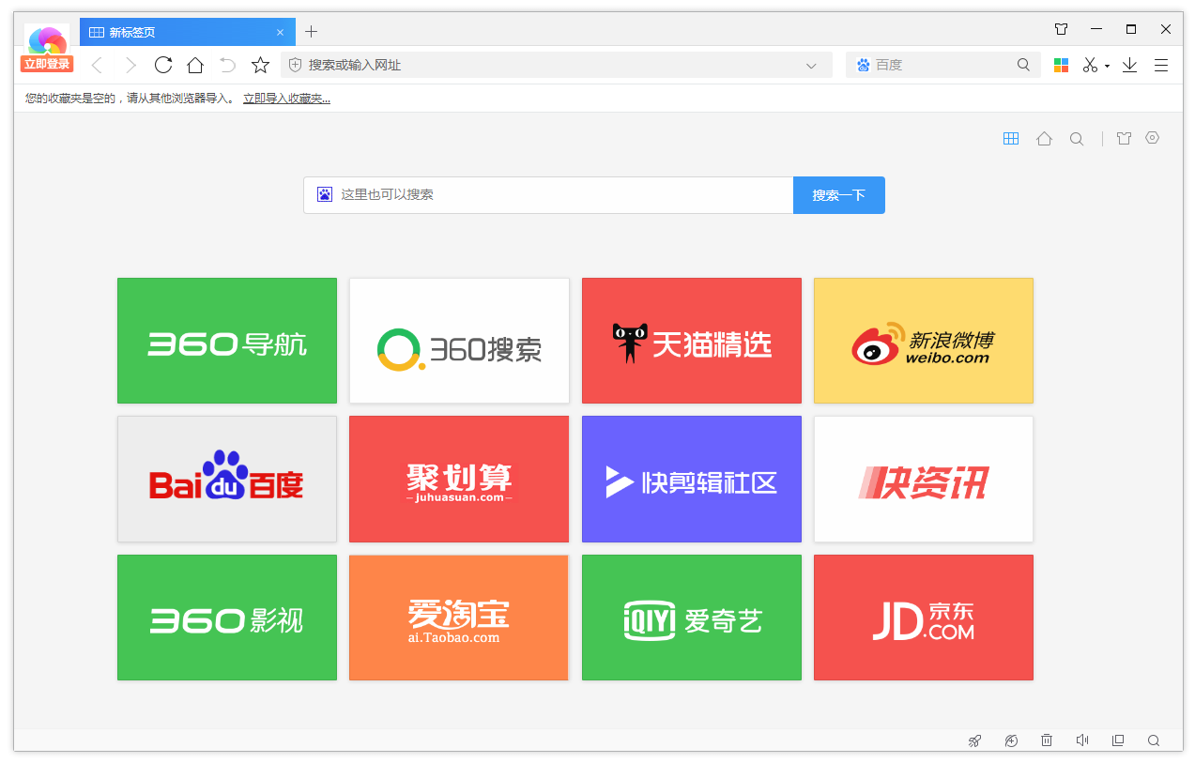Viewport: 1195px width, 763px height.
Task: Go to the home page via toolbar house icon
Action: point(195,65)
